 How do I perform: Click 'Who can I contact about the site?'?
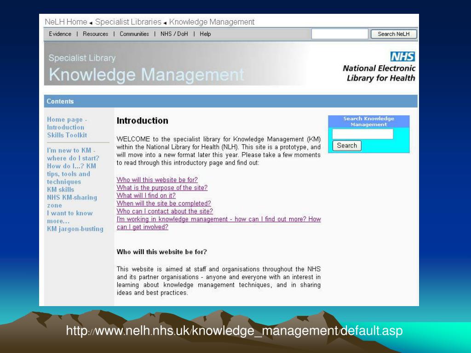click(165, 211)
